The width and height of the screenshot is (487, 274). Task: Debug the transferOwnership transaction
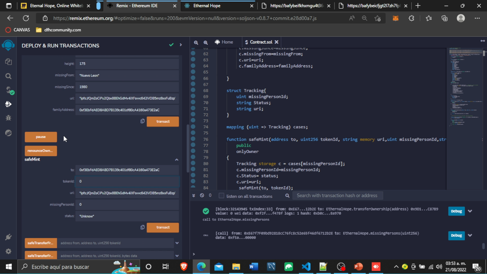tap(456, 211)
